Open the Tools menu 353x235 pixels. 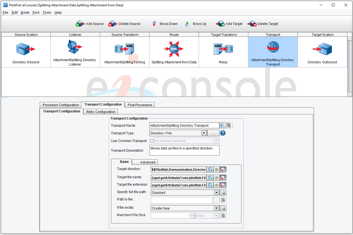pyautogui.click(x=47, y=13)
